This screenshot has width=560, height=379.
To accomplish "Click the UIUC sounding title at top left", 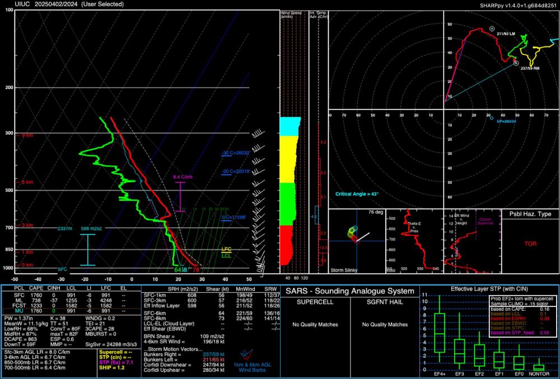I will [69, 4].
